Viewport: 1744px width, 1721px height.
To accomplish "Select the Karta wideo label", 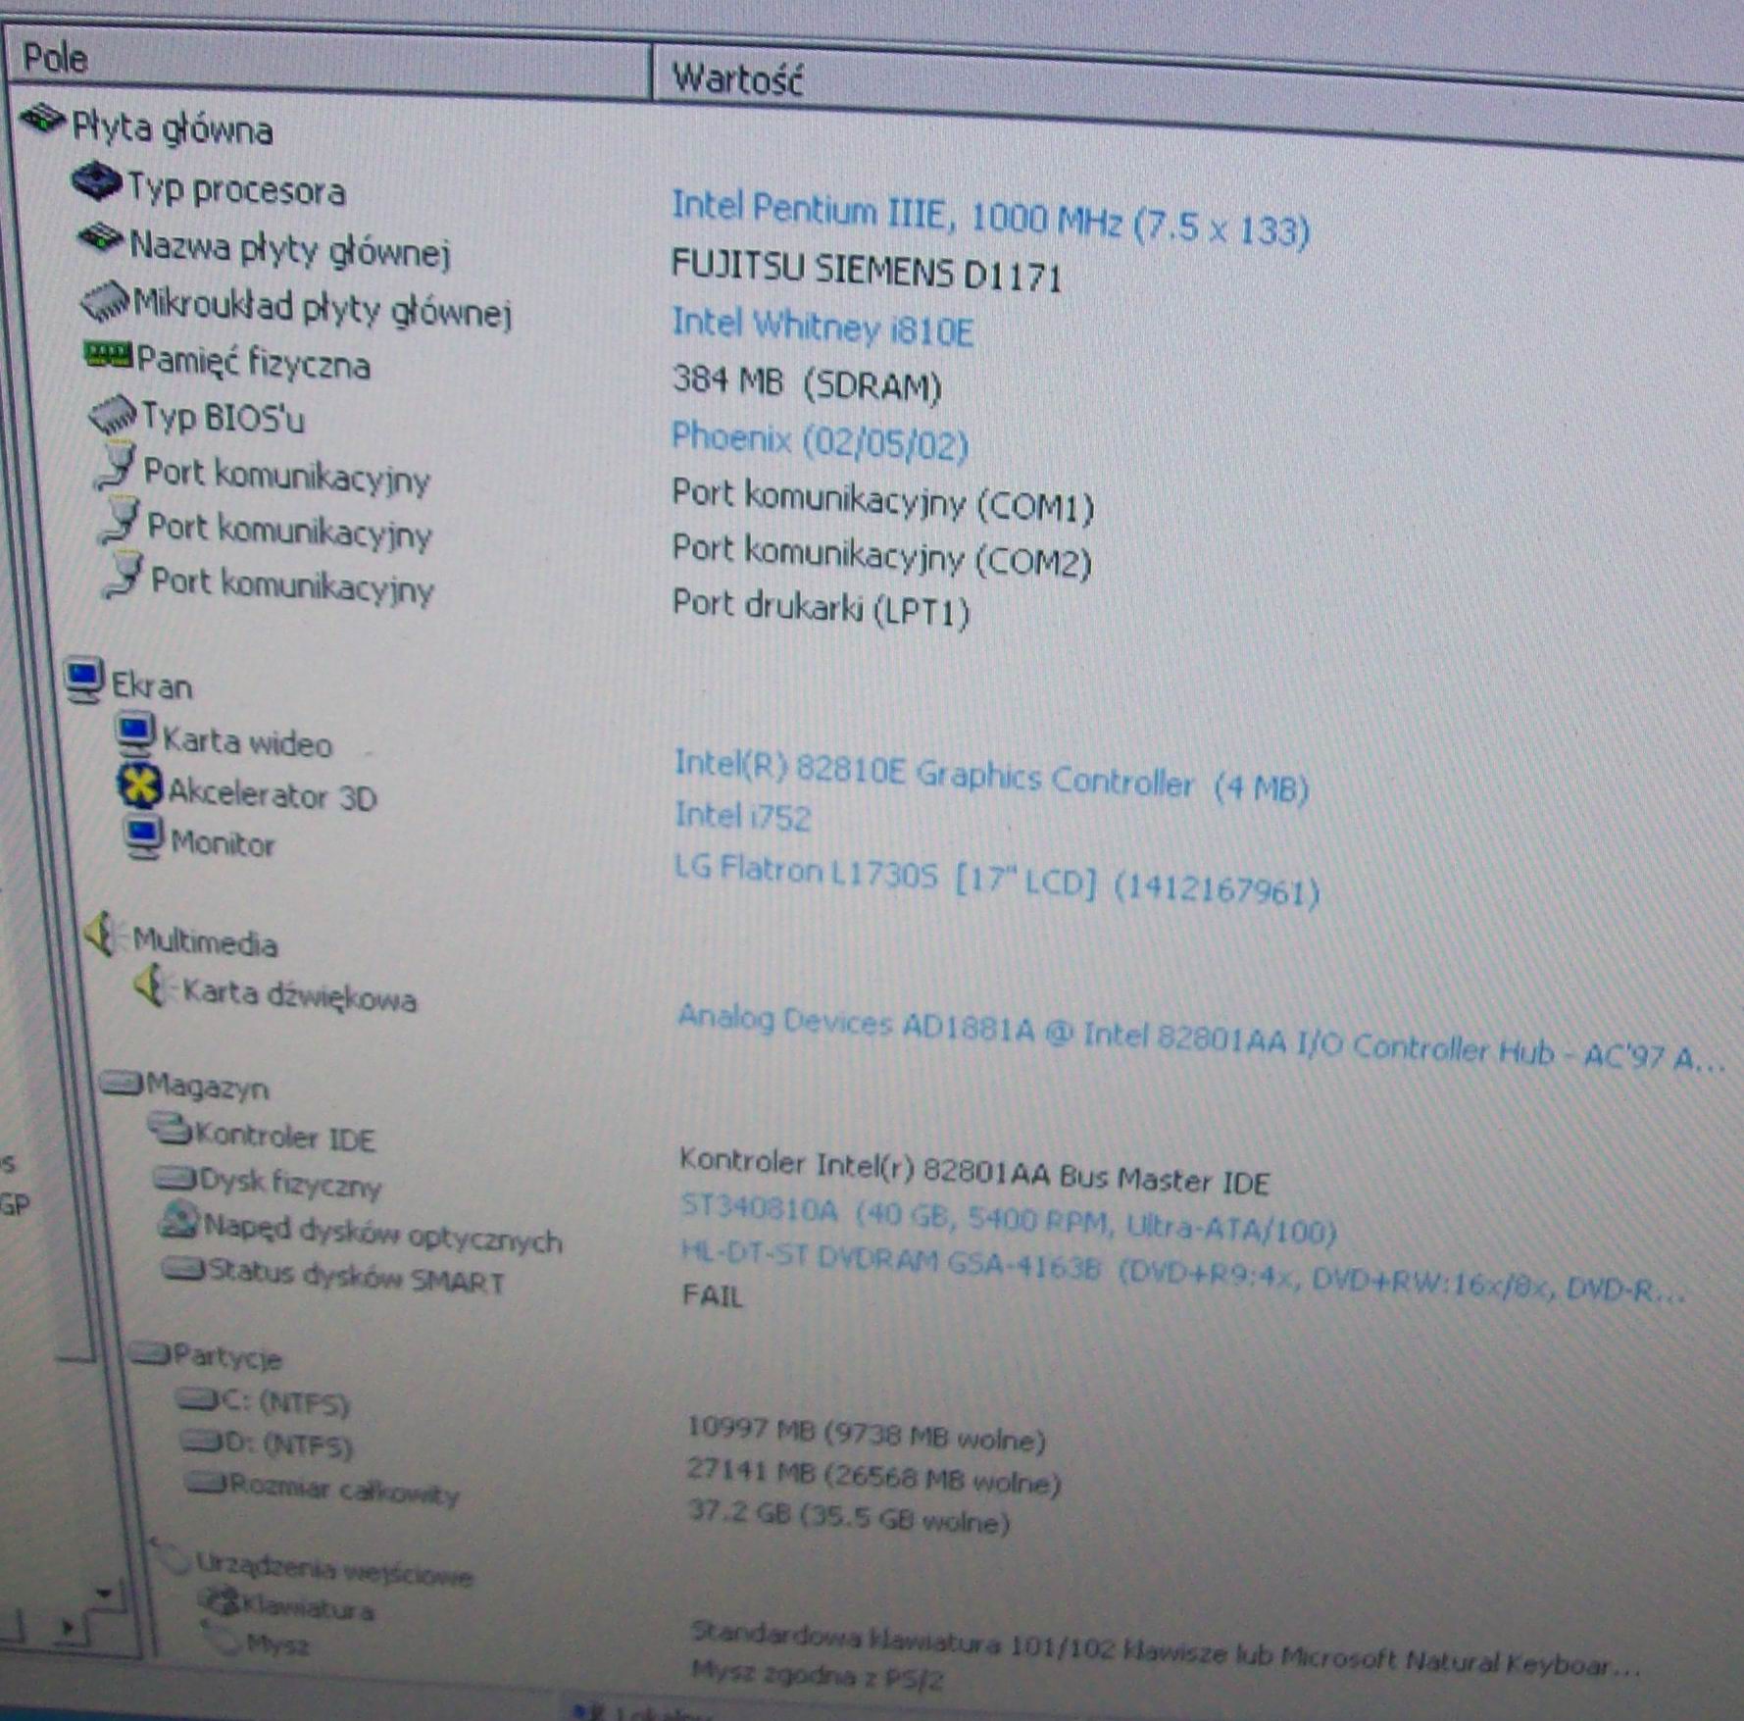I will (x=248, y=742).
